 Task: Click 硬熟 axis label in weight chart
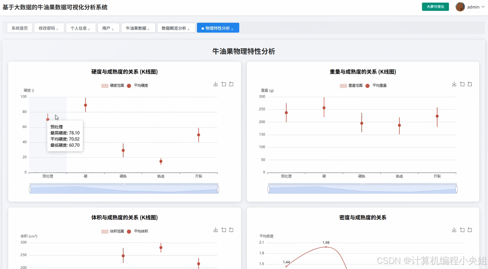tap(362, 176)
